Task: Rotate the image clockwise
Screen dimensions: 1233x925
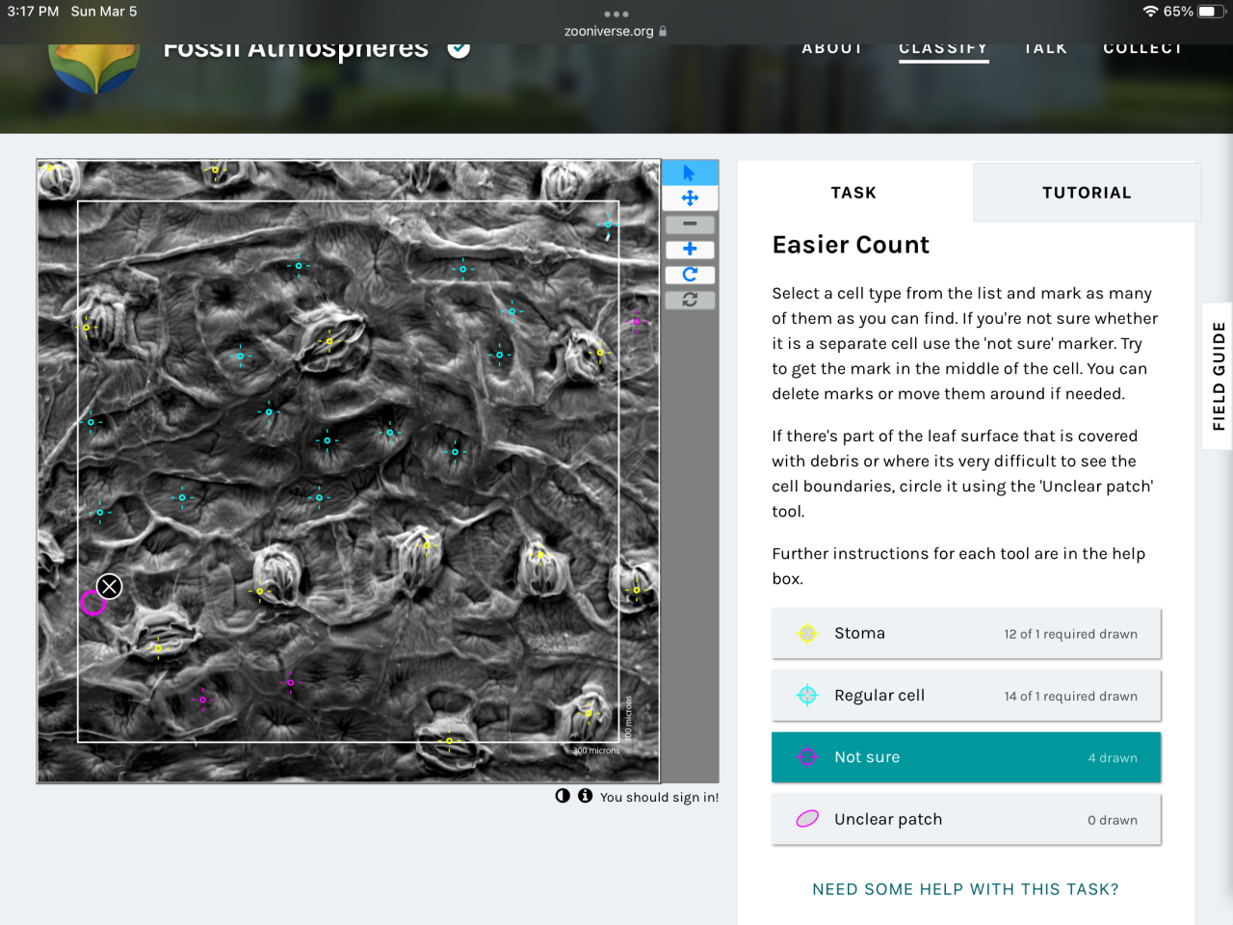Action: pos(690,275)
